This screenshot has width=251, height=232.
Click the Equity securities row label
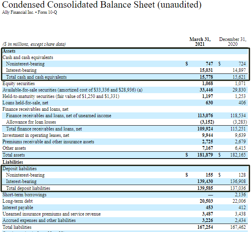click(x=19, y=83)
